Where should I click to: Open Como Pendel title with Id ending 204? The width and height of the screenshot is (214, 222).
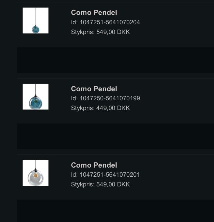[94, 12]
